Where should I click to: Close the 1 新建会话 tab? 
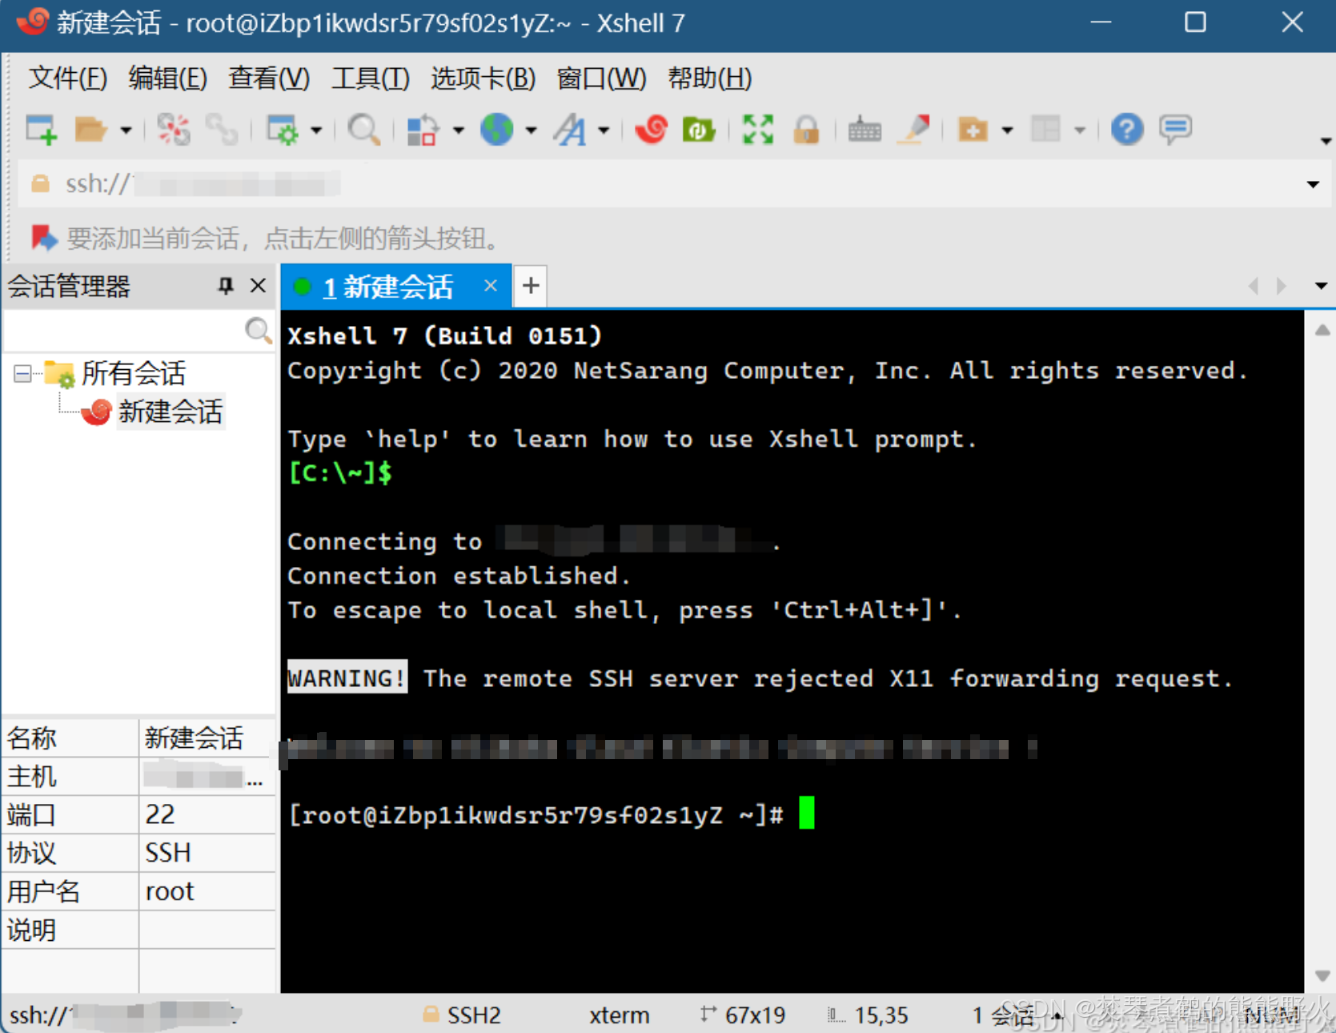point(491,286)
